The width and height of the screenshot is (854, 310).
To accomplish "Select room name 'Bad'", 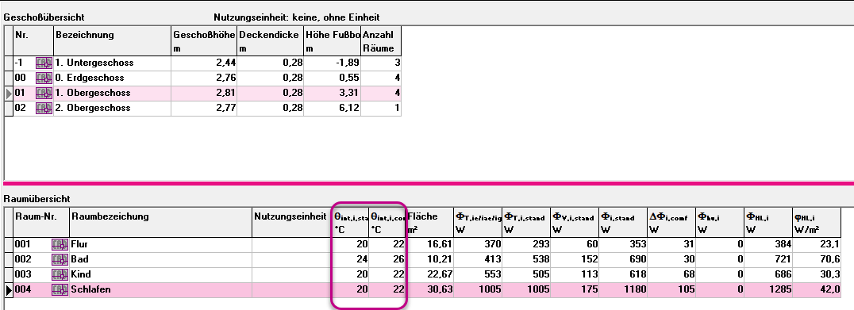I will click(79, 259).
